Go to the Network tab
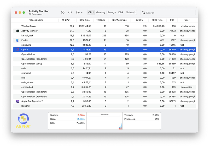 click(x=131, y=12)
